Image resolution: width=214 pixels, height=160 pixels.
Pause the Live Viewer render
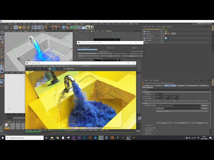pyautogui.click(x=35, y=69)
